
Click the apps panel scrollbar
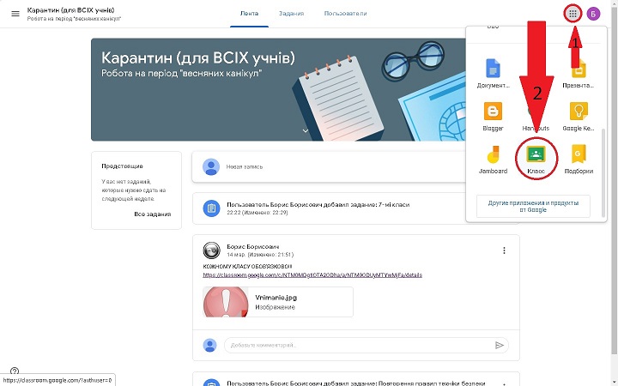603,173
